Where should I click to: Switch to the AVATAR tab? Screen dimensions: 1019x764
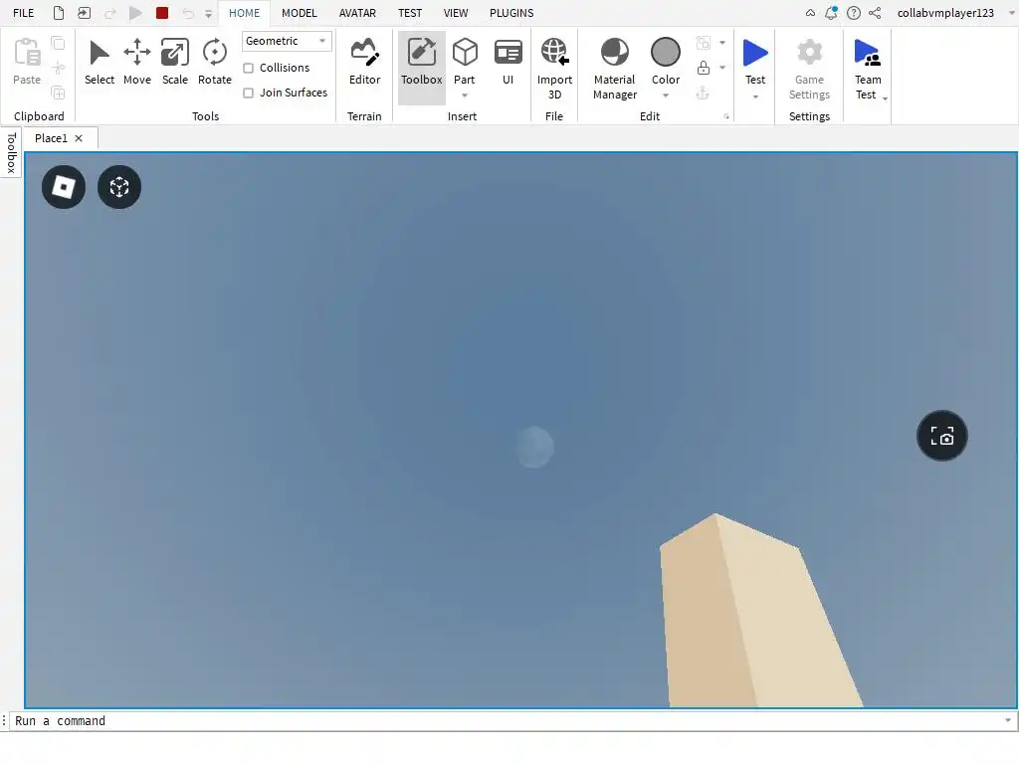[357, 13]
